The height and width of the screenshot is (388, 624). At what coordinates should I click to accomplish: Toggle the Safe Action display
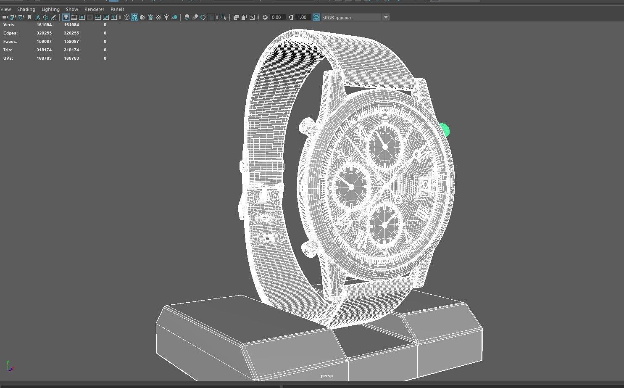(106, 17)
